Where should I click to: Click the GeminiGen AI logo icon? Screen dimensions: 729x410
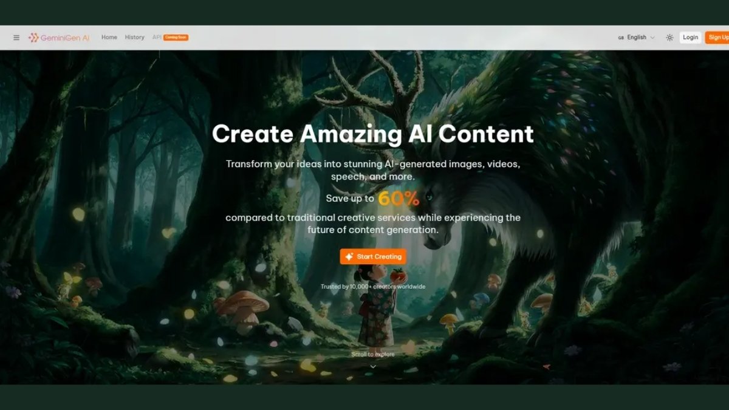pyautogui.click(x=33, y=38)
